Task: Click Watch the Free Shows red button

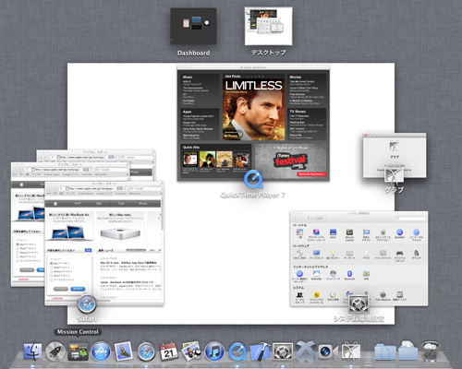Action: click(311, 174)
